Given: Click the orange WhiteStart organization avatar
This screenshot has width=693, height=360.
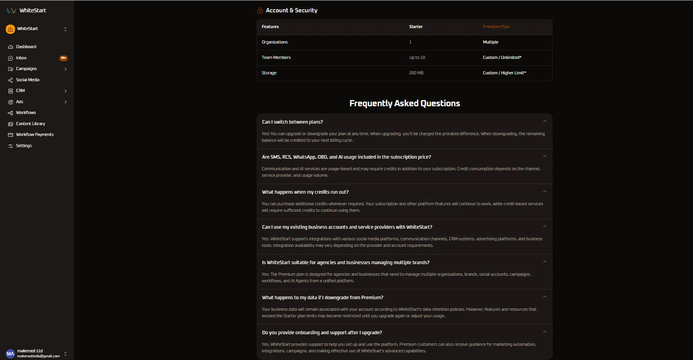Looking at the screenshot, I should click(x=10, y=29).
